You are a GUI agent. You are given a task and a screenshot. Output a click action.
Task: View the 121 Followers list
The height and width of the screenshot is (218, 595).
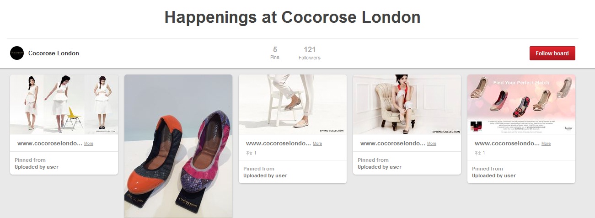coord(310,53)
